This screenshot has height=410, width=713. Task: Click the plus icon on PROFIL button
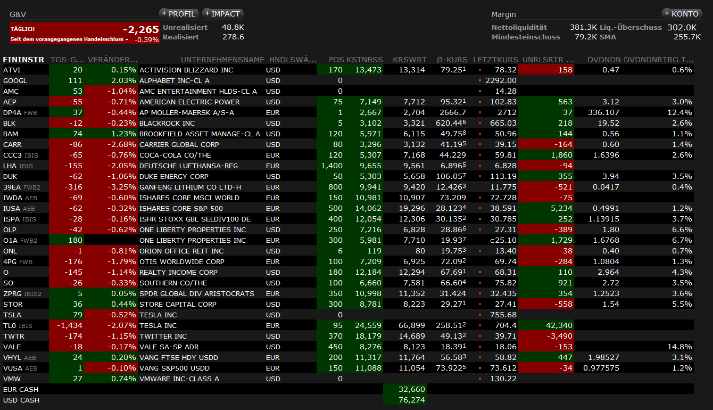[x=164, y=13]
